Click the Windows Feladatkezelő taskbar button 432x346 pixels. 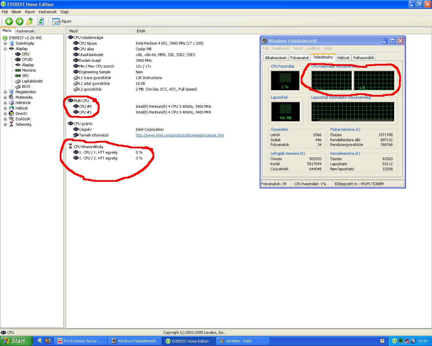[135, 341]
